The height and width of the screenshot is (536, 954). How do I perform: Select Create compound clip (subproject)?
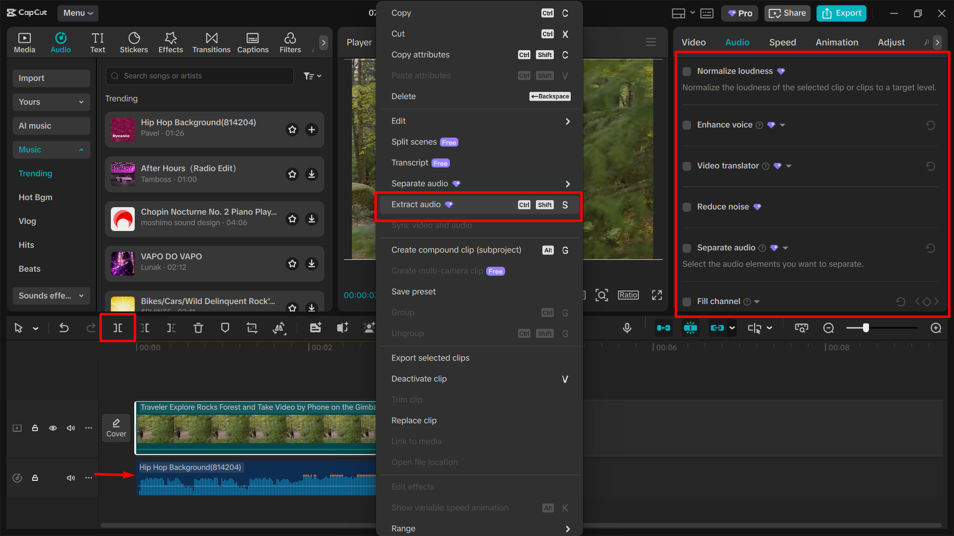[x=479, y=250]
